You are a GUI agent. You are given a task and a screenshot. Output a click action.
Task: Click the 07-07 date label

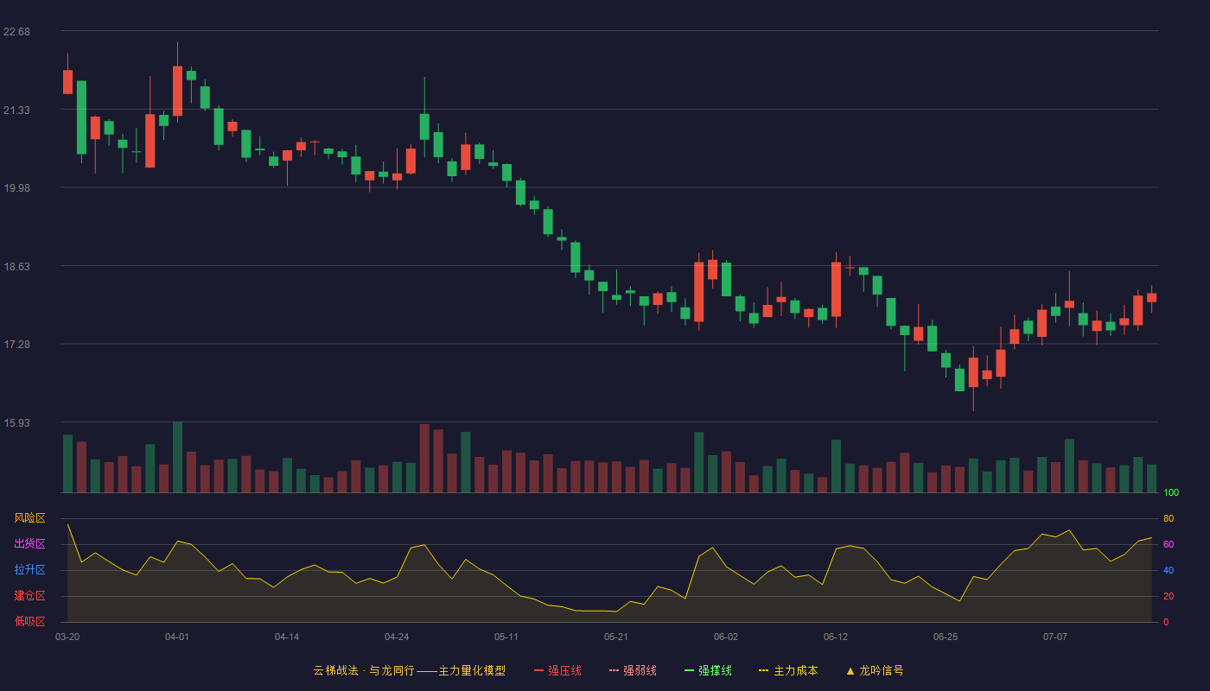point(1055,637)
